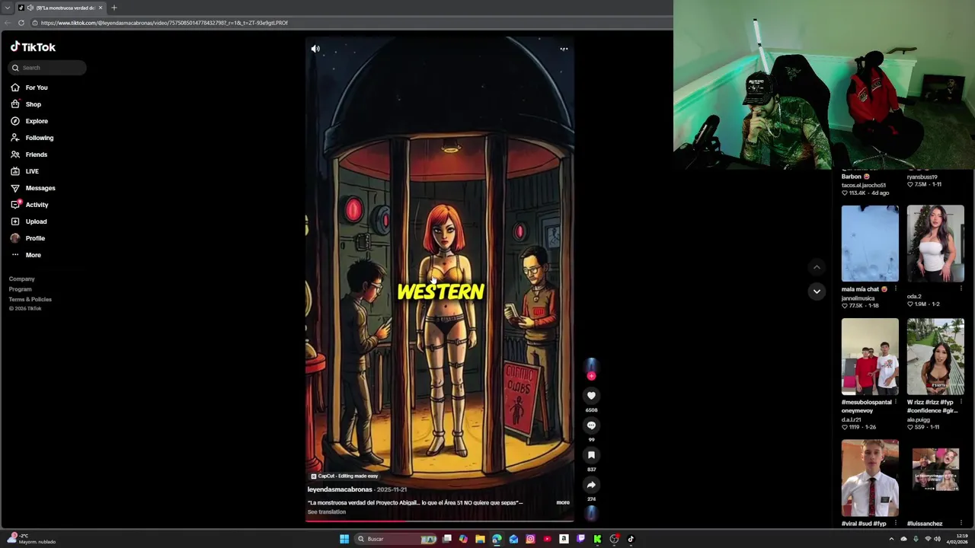The width and height of the screenshot is (975, 548).
Task: Open a new browser tab
Action: tap(113, 8)
